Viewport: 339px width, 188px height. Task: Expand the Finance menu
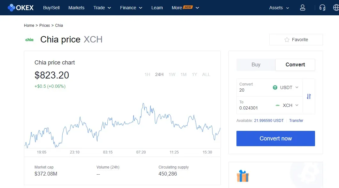coord(131,7)
